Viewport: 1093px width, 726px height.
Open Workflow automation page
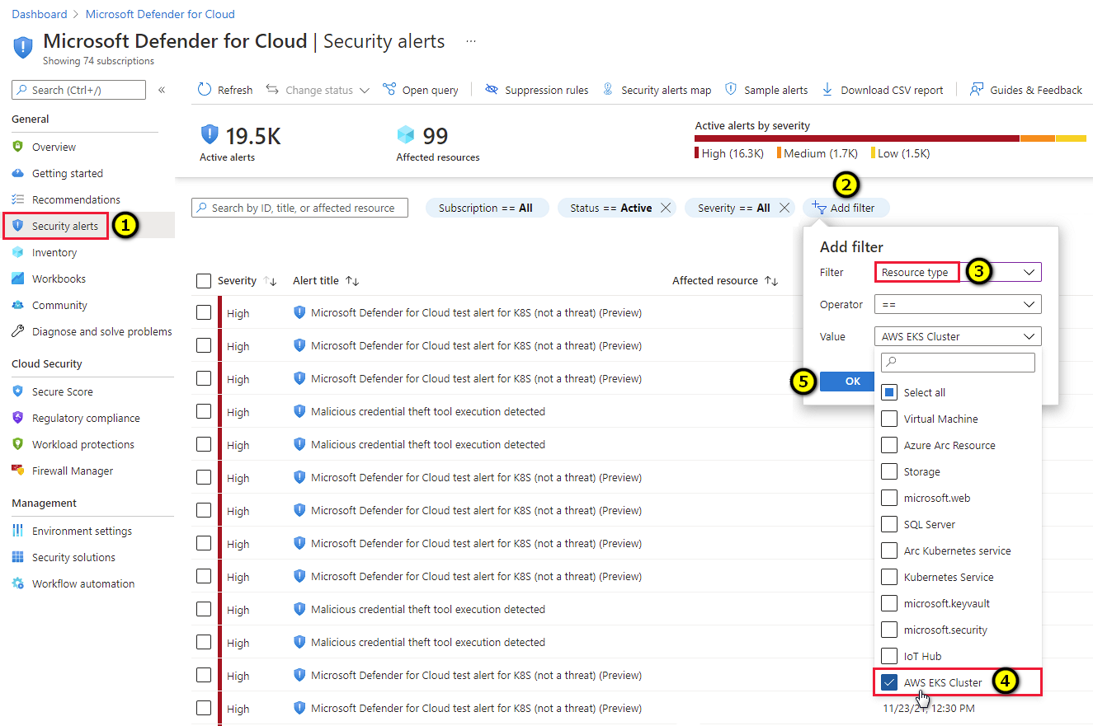[x=83, y=583]
